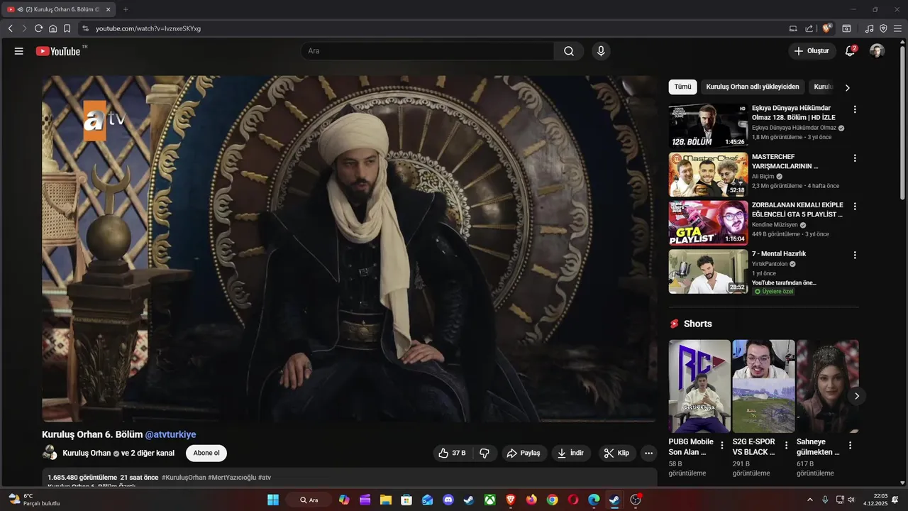Image resolution: width=908 pixels, height=511 pixels.
Task: Open the account avatar menu
Action: click(877, 51)
